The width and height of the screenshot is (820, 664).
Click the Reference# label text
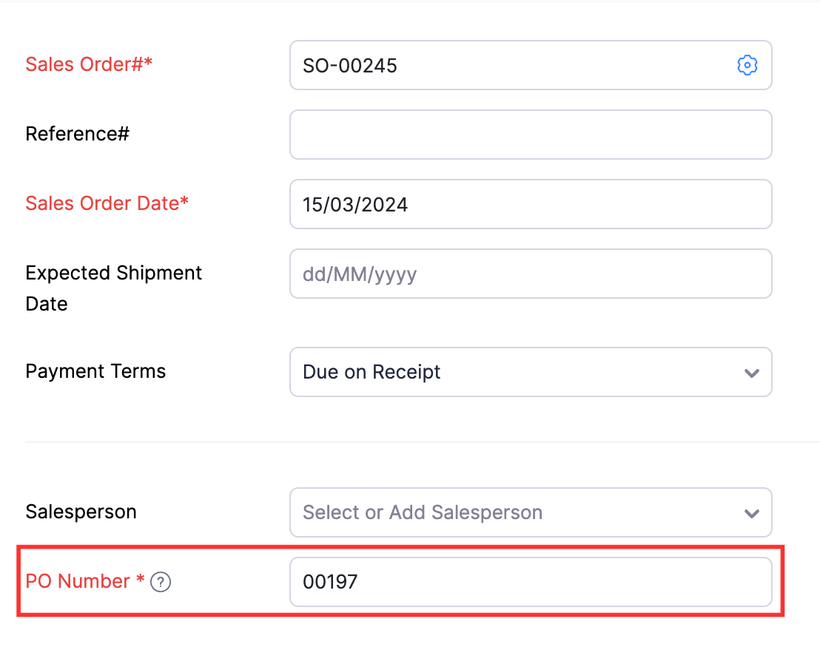77,134
